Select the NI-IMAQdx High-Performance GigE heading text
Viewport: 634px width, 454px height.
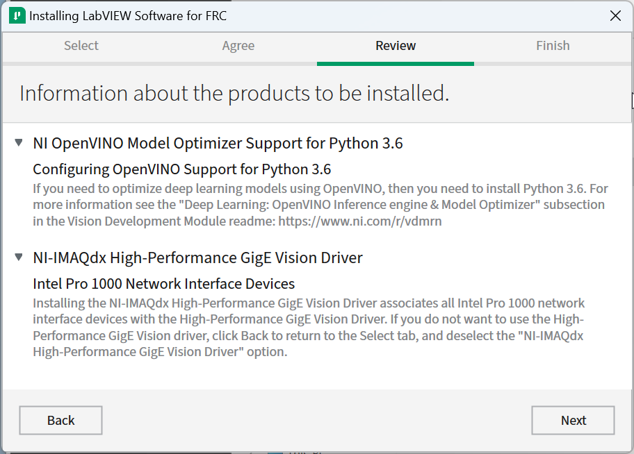tap(197, 257)
